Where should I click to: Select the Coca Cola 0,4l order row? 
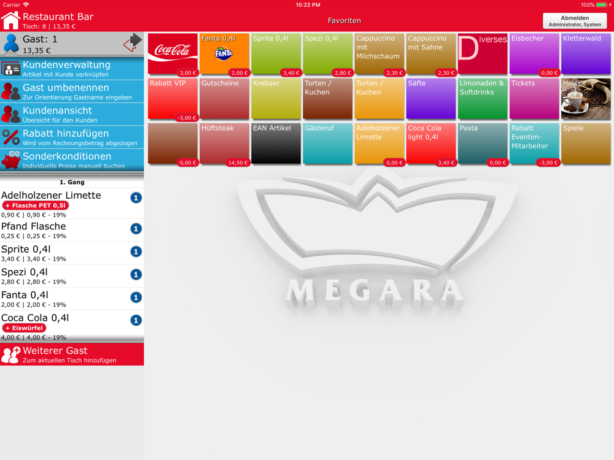click(x=72, y=326)
